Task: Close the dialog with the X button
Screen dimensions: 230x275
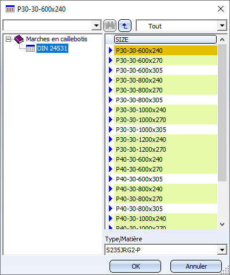Action: click(221, 9)
